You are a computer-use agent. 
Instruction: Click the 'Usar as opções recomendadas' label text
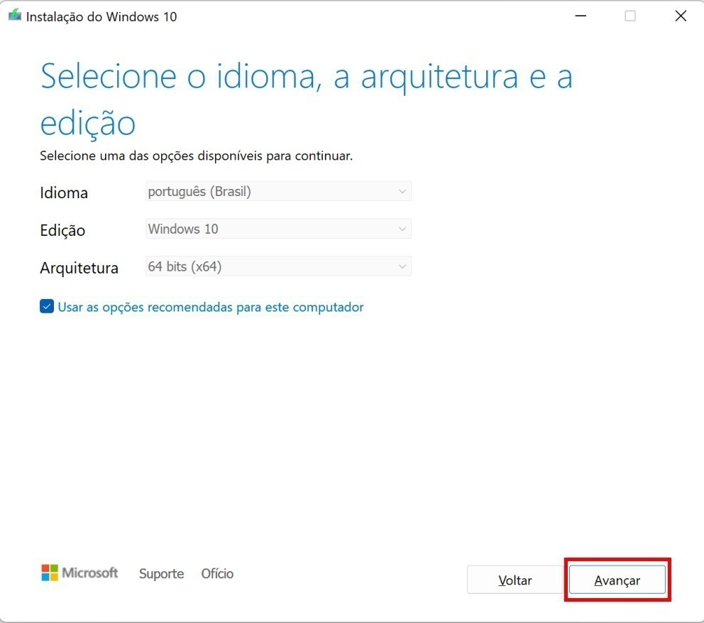(210, 307)
